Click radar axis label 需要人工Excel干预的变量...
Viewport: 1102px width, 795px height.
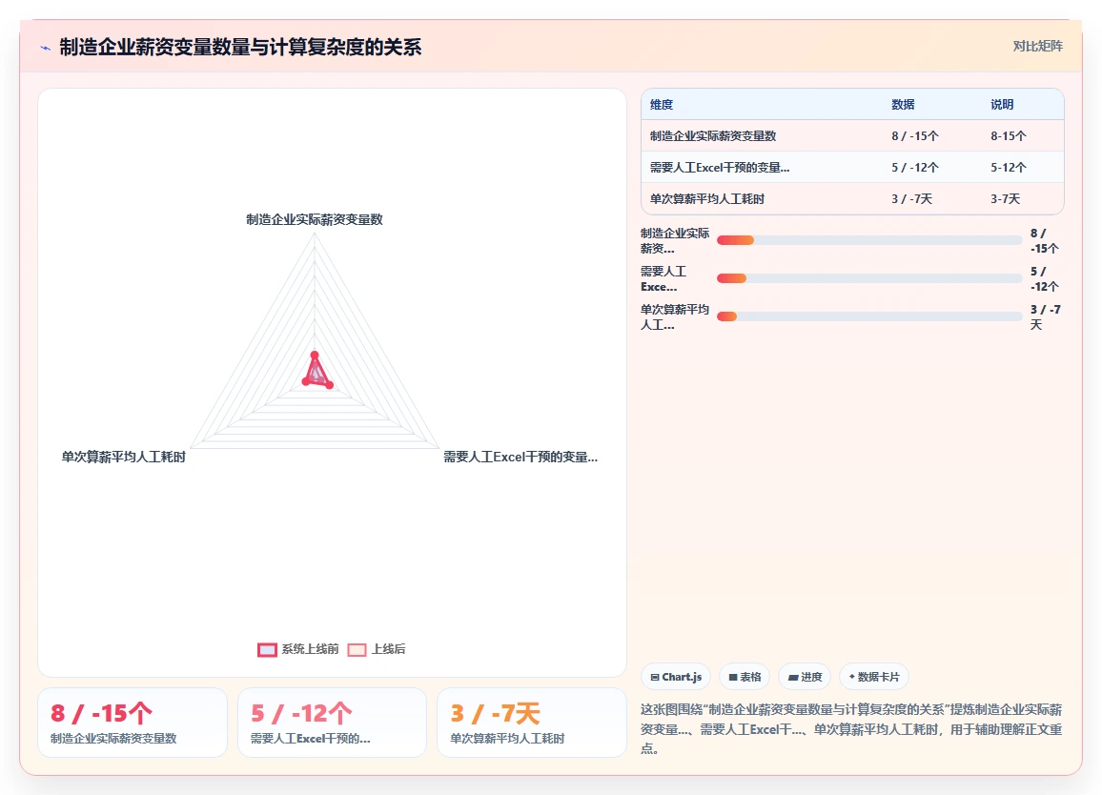520,457
